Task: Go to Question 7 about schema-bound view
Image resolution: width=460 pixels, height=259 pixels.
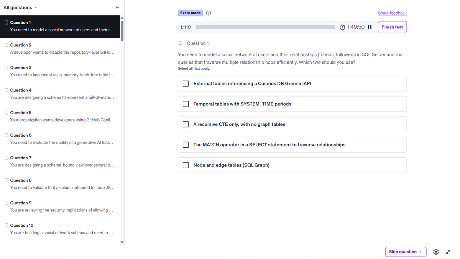Action: (59, 162)
